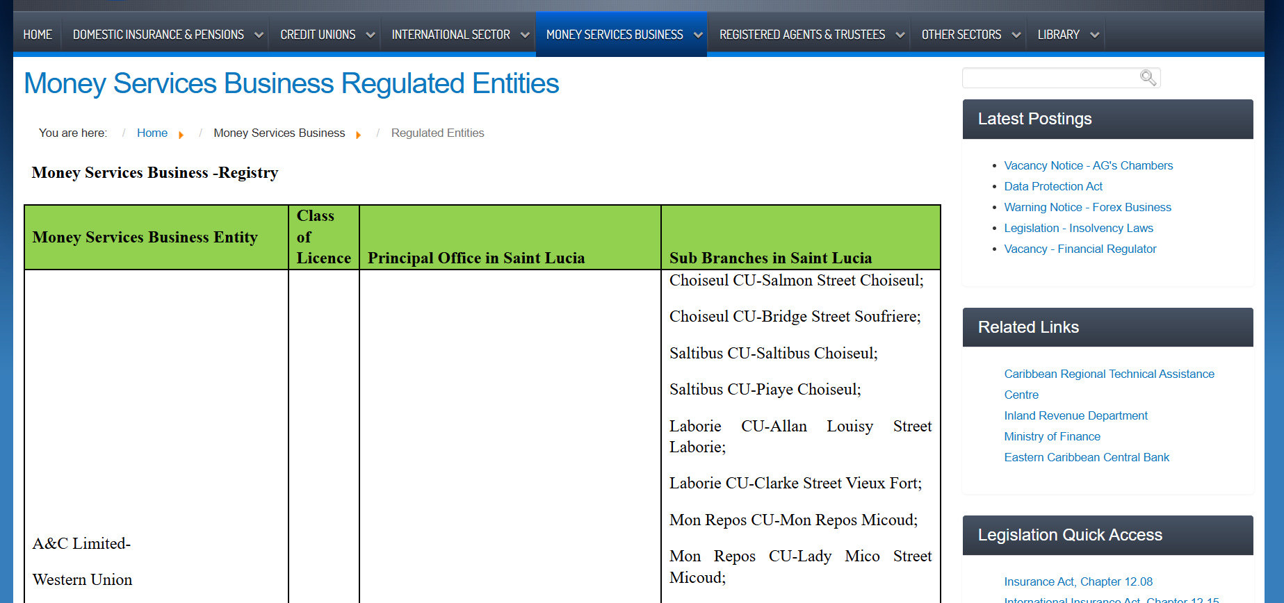Expand the Money Services Business dropdown arrow
Viewport: 1284px width, 603px height.
pyautogui.click(x=698, y=35)
